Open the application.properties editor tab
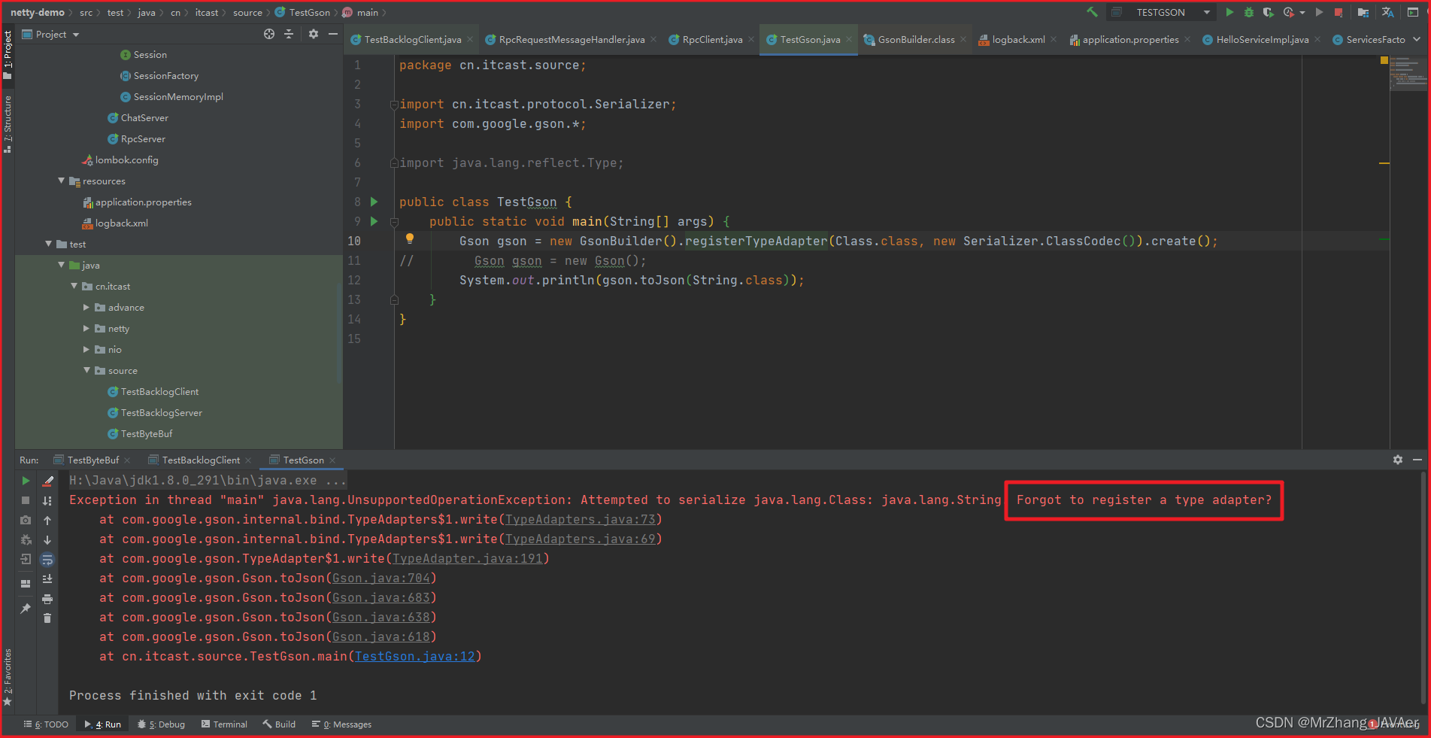The height and width of the screenshot is (738, 1431). click(1130, 39)
